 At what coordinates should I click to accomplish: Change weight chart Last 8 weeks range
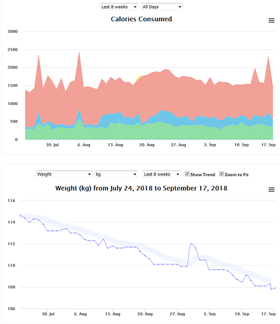[x=161, y=174]
